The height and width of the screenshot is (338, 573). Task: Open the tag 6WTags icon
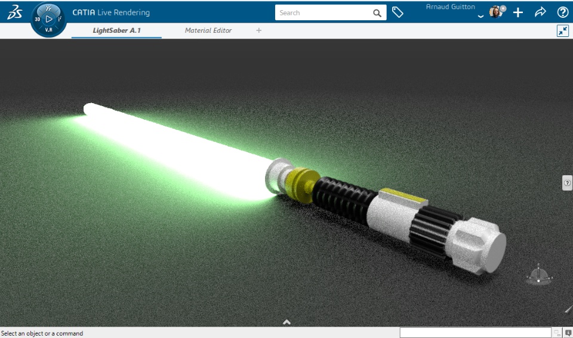(x=398, y=13)
